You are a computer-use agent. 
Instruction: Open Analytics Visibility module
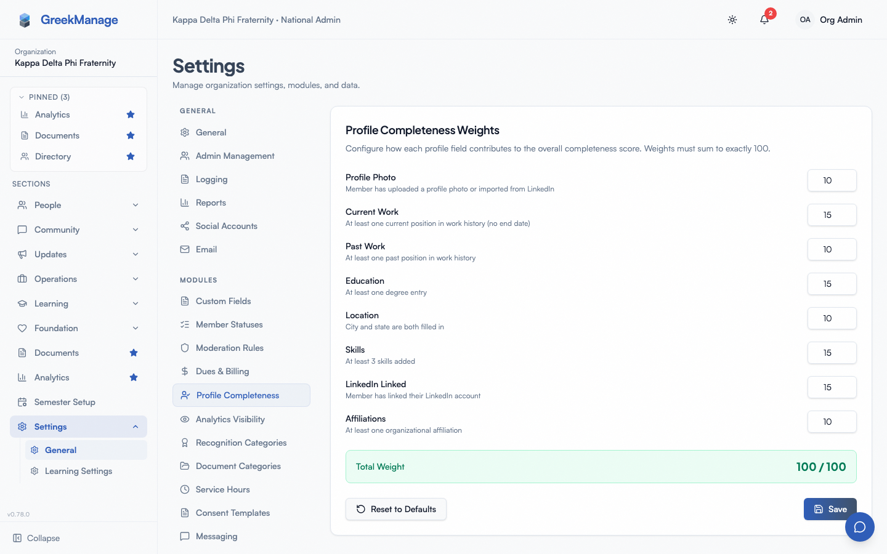241,419
